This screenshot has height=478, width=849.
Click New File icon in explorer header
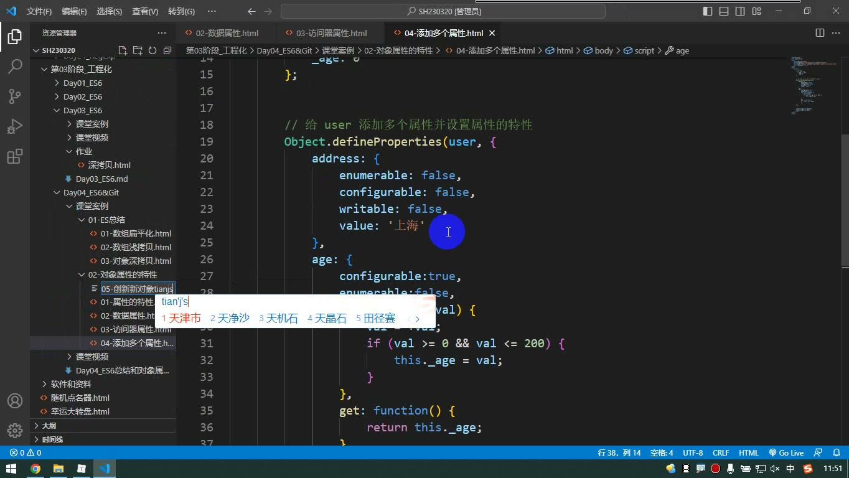click(123, 50)
